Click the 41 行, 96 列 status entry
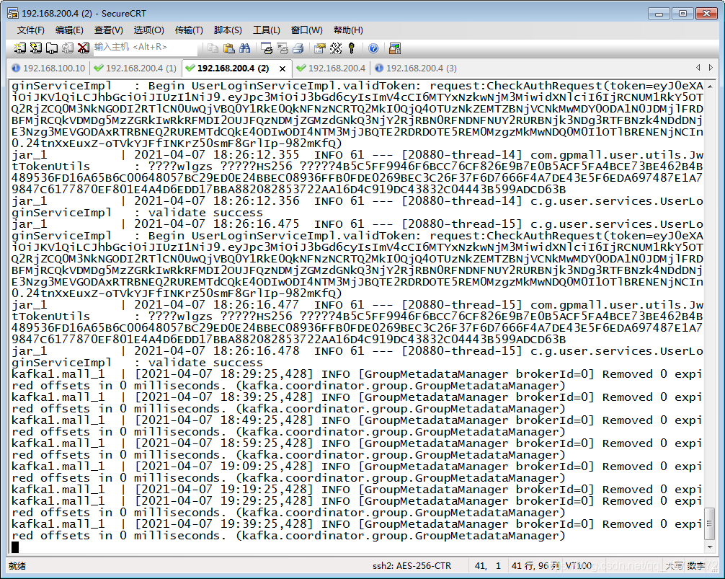 pyautogui.click(x=535, y=565)
